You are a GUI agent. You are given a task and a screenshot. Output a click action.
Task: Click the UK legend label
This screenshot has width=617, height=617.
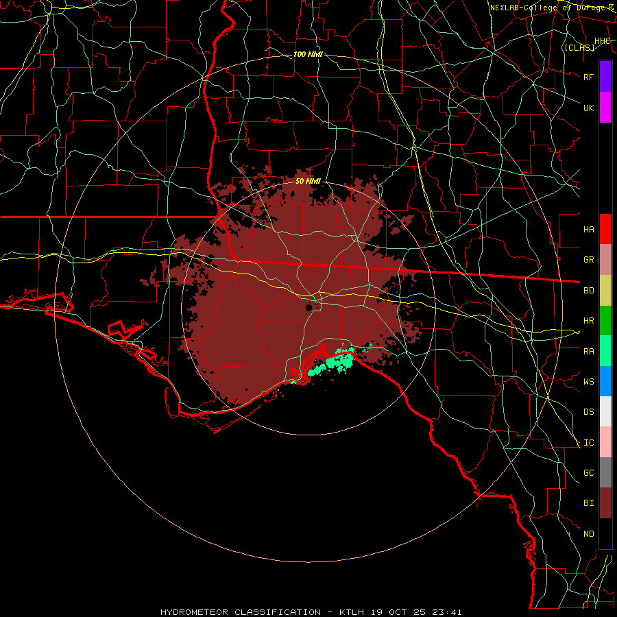[588, 108]
